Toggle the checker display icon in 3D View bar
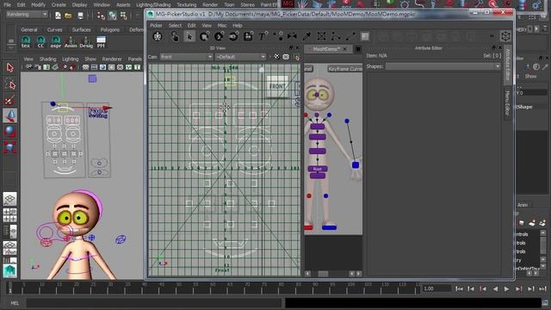This screenshot has width=551, height=310. [277, 57]
